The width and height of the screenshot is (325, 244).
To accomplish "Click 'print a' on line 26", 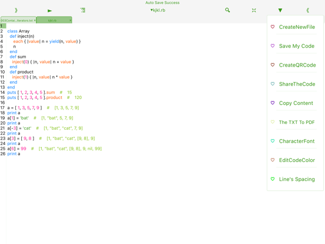I will tap(14, 154).
